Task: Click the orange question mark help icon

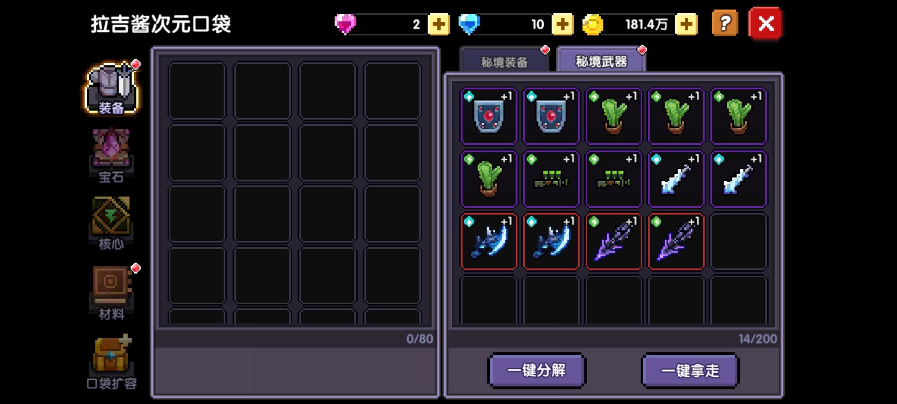Action: coord(725,24)
